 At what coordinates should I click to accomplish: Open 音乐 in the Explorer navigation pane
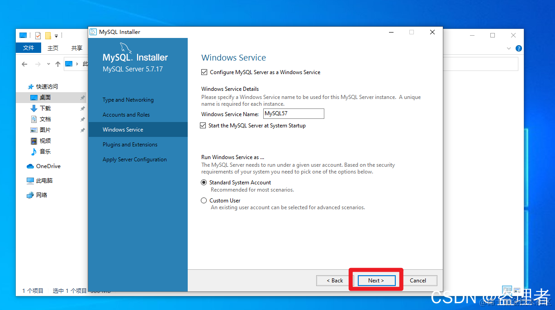click(x=40, y=152)
